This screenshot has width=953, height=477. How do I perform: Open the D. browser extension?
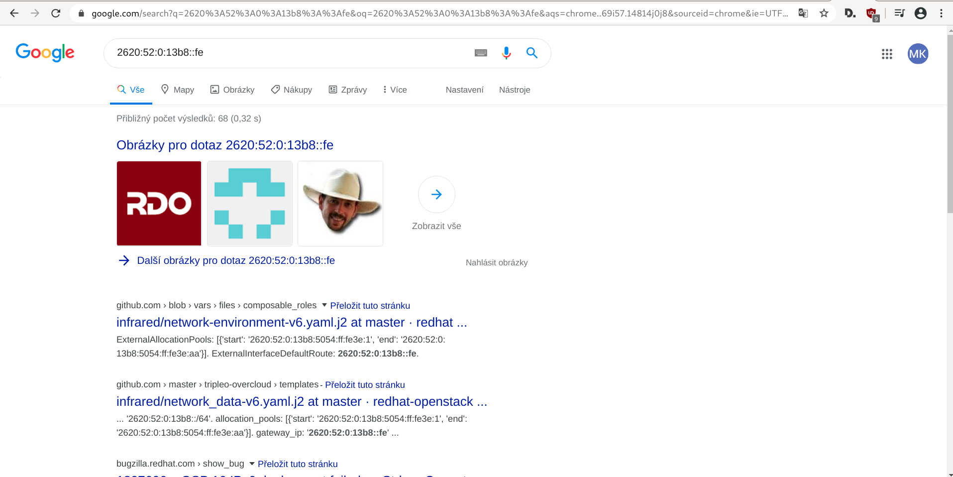click(x=850, y=13)
